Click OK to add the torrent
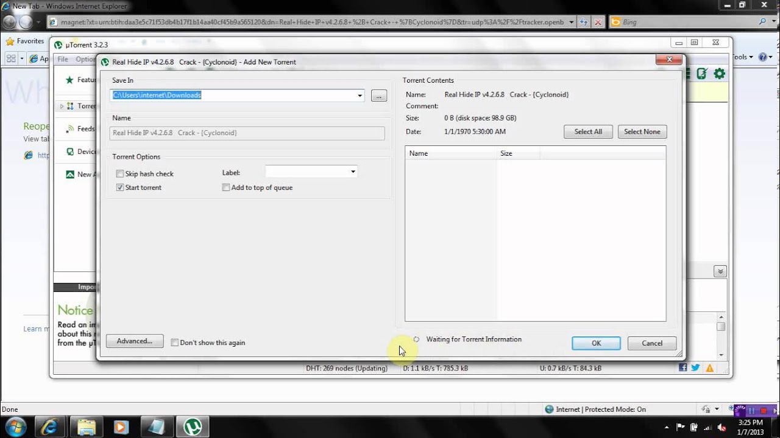780x438 pixels. click(597, 343)
